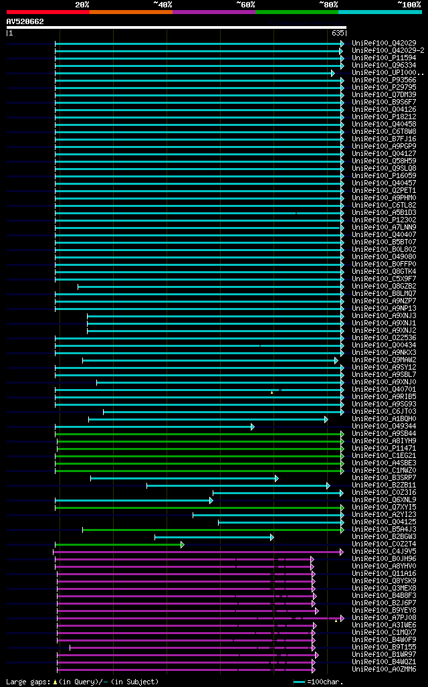Select the UniRef100_Q8GTK4 label

point(385,272)
